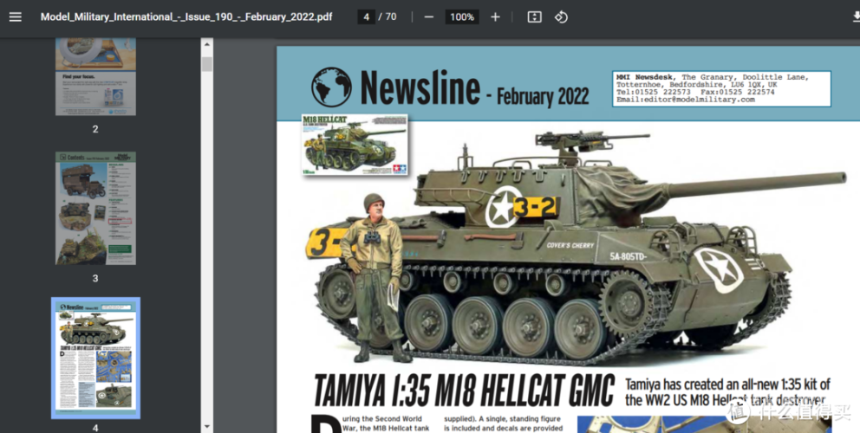This screenshot has height=433, width=860.
Task: Click the Newsline February 2022 heading
Action: (474, 90)
